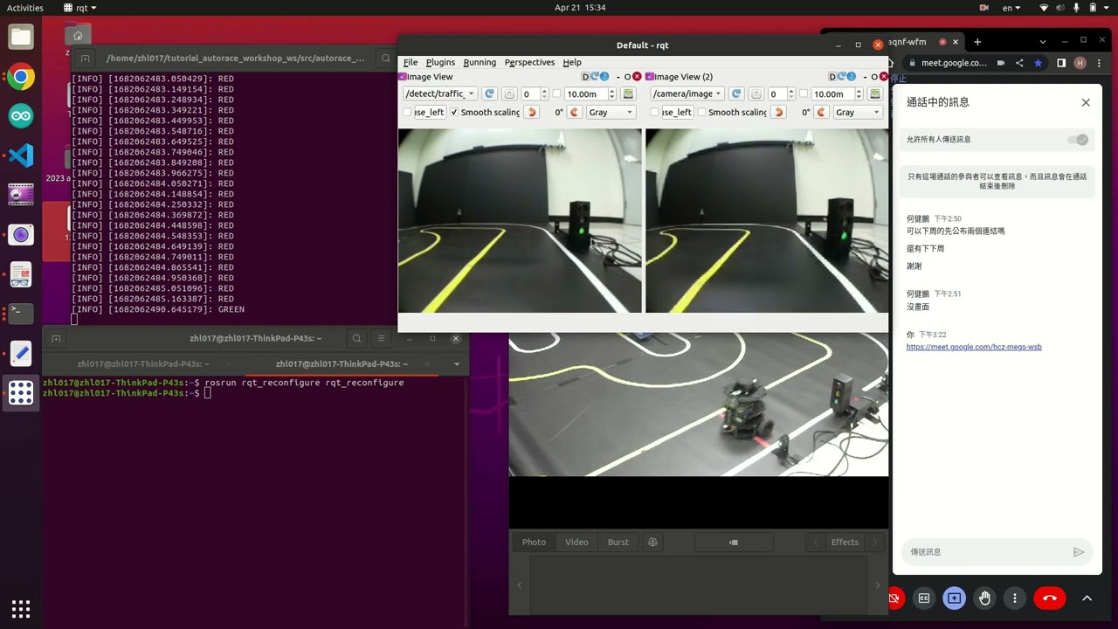Stop presenting screen in Meet
Screen dimensions: 1118x629
pos(954,598)
